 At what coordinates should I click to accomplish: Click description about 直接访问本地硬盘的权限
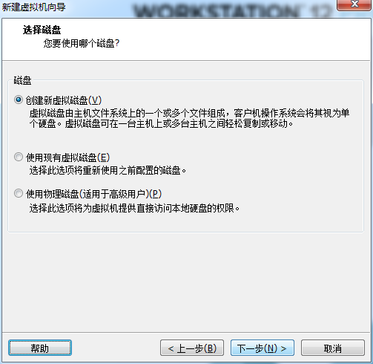pyautogui.click(x=134, y=208)
